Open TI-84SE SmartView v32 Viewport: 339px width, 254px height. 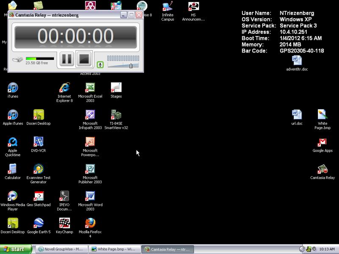point(116,120)
